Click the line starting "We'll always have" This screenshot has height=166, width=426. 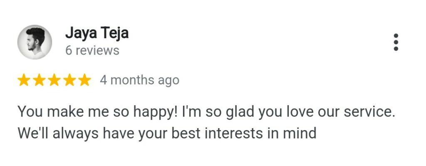[167, 134]
